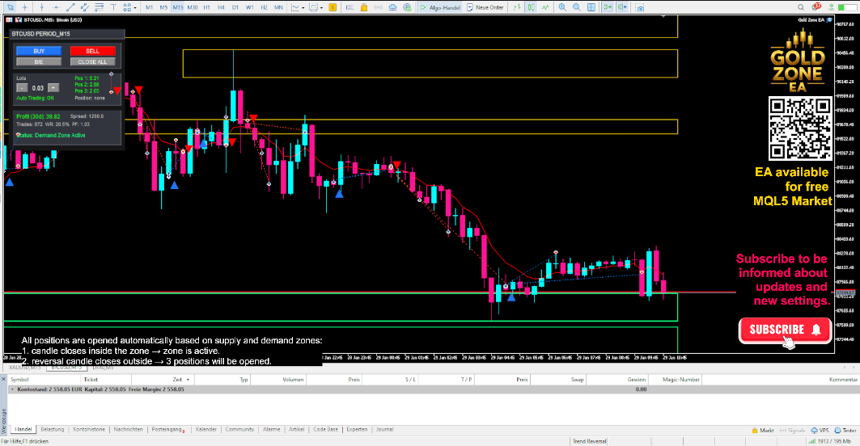Switch to candlestick chart display
This screenshot has height=446, width=860.
531,7
